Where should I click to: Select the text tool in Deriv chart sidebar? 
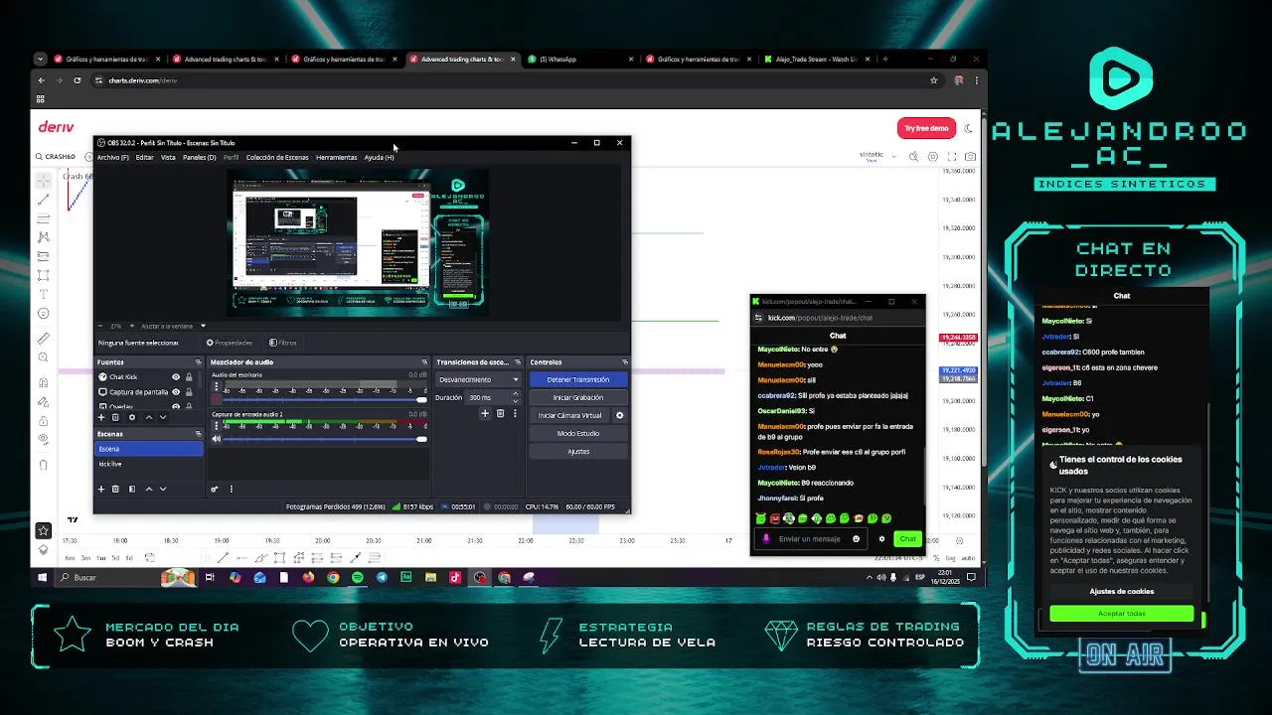pyautogui.click(x=44, y=294)
